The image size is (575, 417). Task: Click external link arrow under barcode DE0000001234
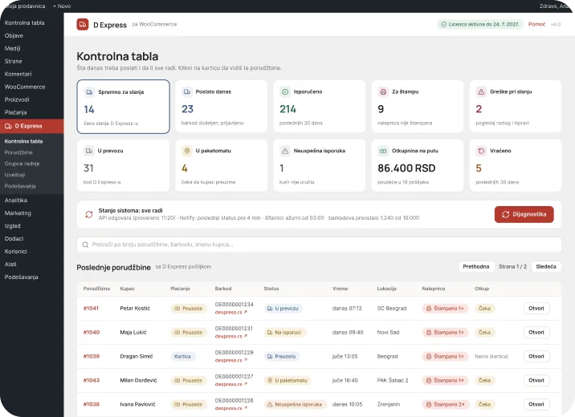click(x=246, y=312)
